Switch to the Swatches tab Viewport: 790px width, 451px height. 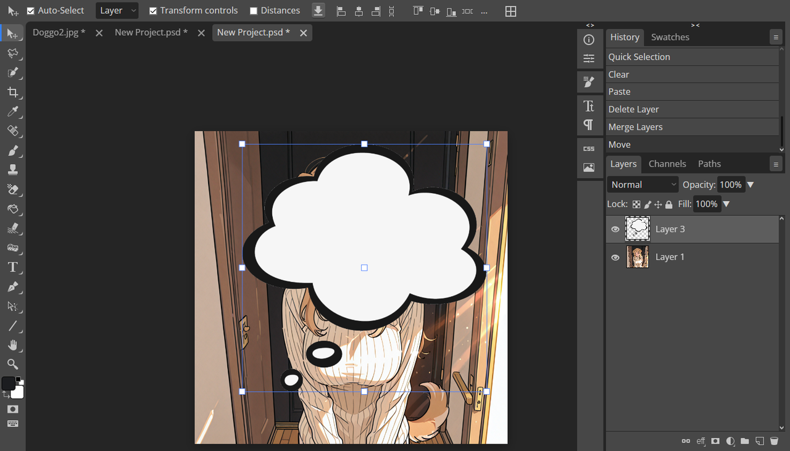(x=670, y=37)
